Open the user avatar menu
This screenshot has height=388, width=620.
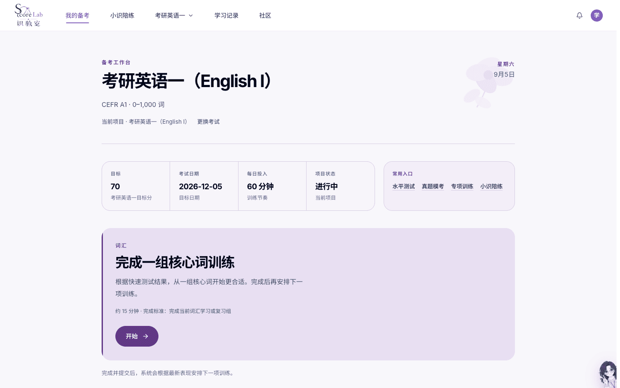pyautogui.click(x=597, y=16)
